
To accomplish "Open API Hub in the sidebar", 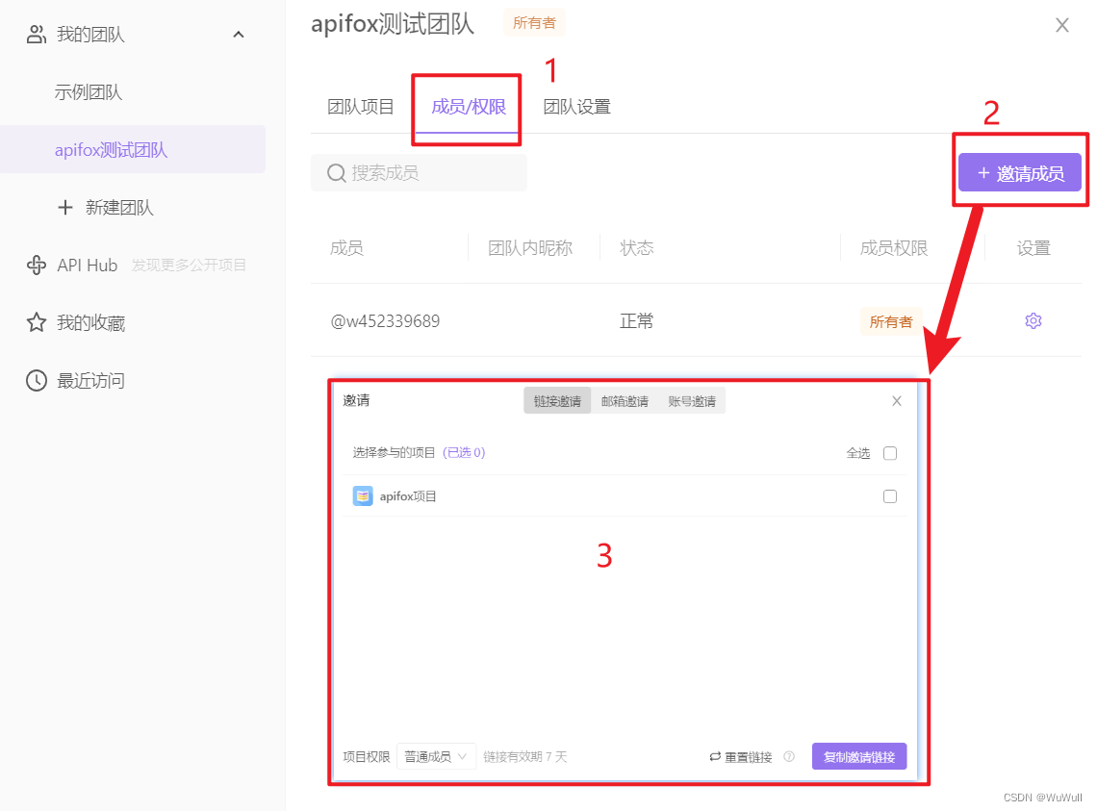I will point(88,266).
